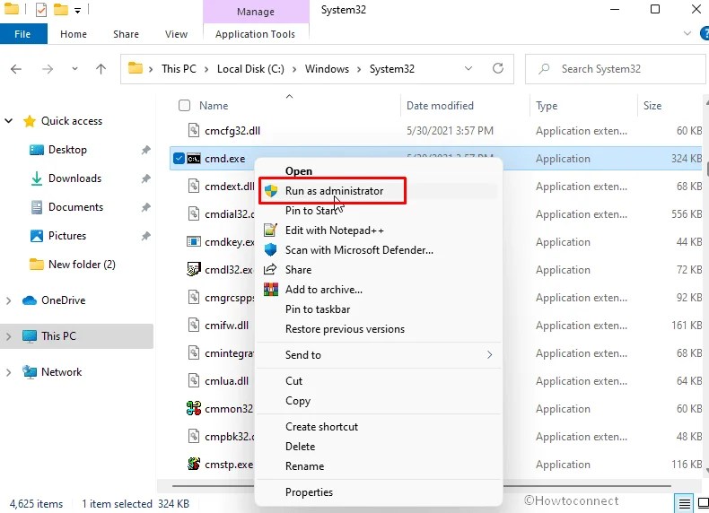This screenshot has width=709, height=513.
Task: Expand the ribbon with the chevron
Action: [x=687, y=33]
